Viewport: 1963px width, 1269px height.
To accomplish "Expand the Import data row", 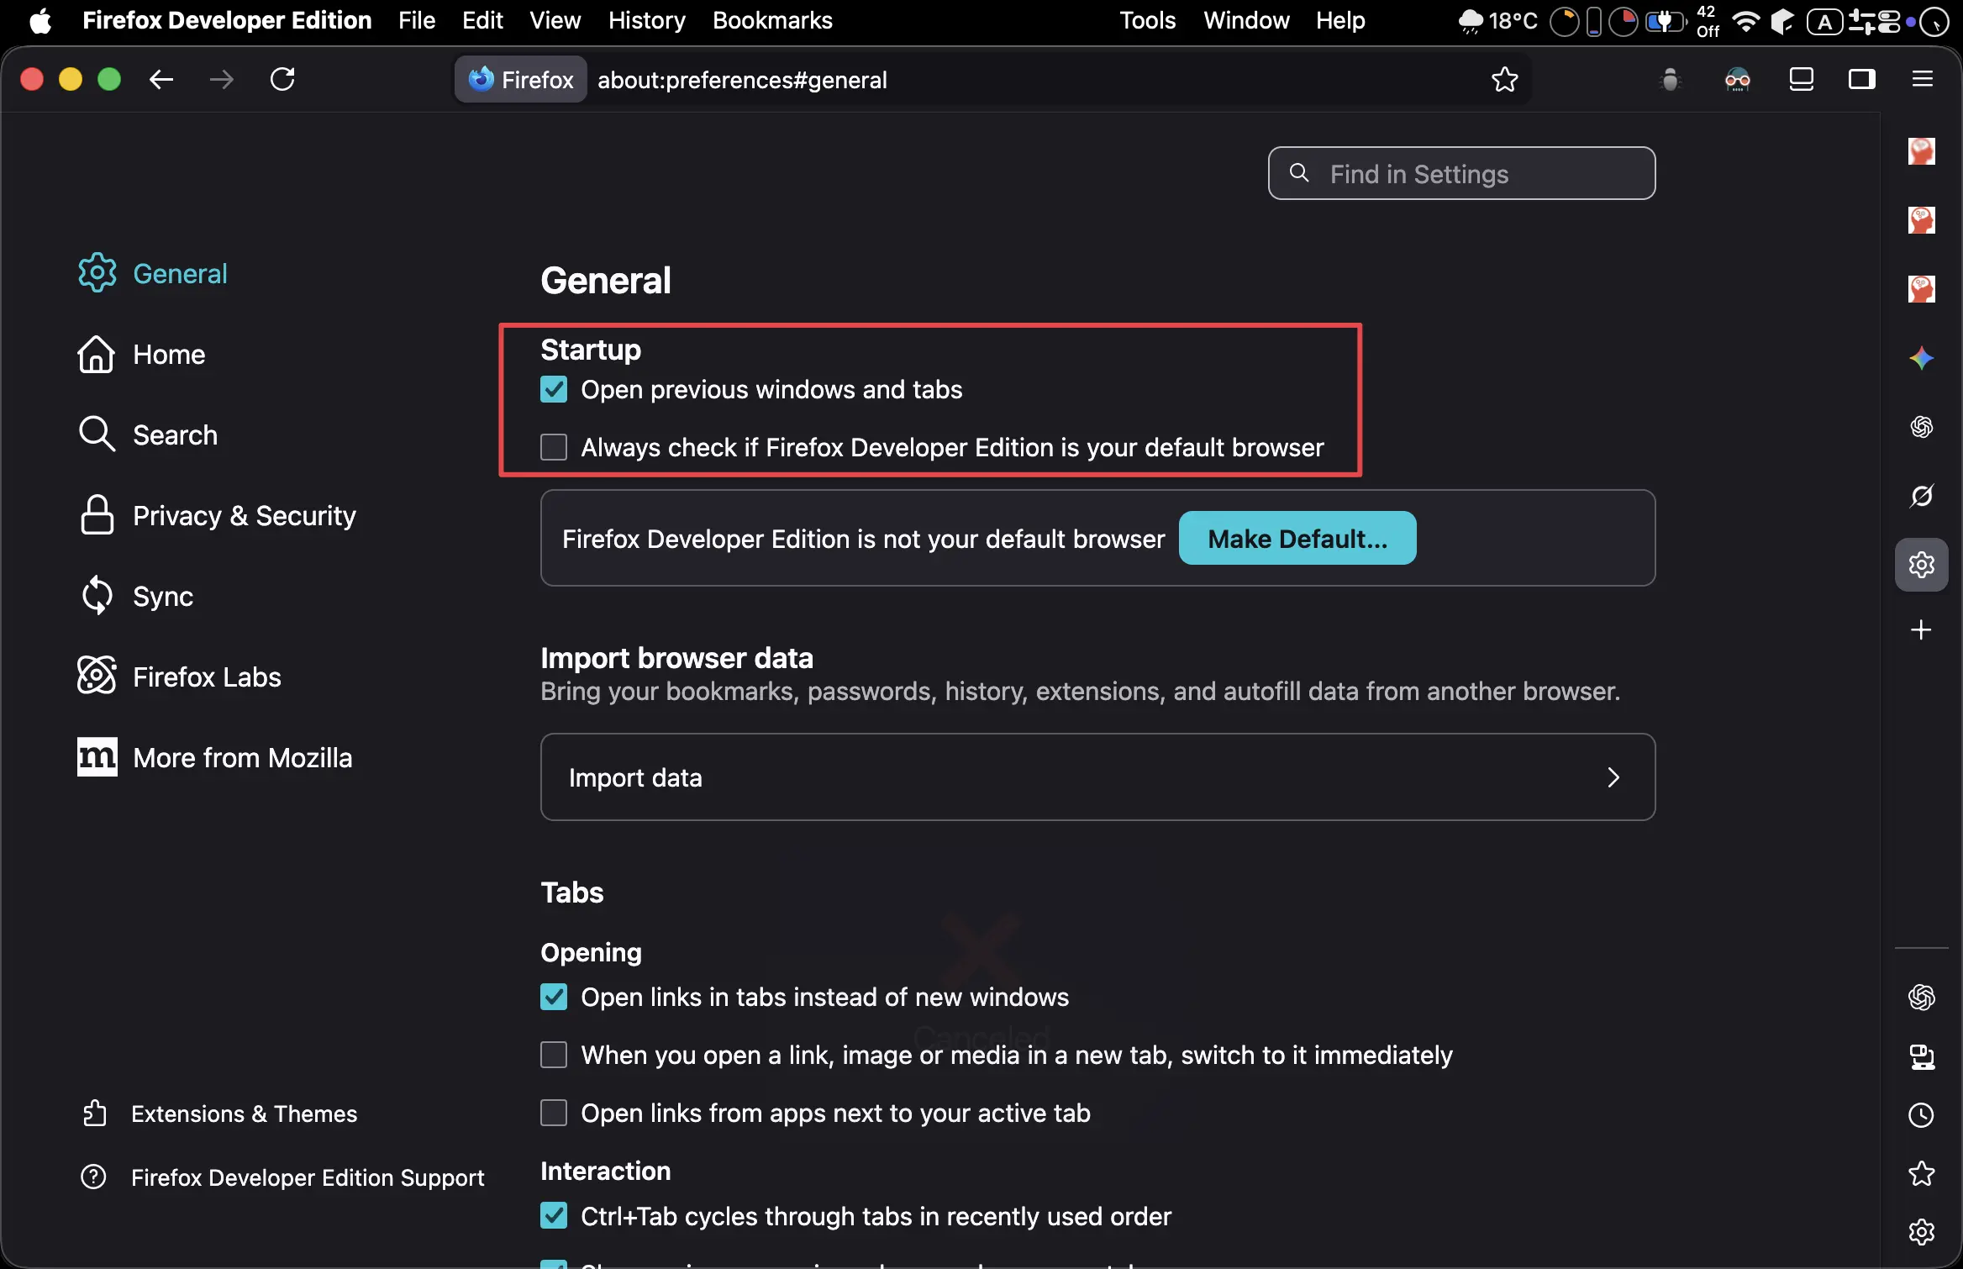I will [x=1097, y=777].
